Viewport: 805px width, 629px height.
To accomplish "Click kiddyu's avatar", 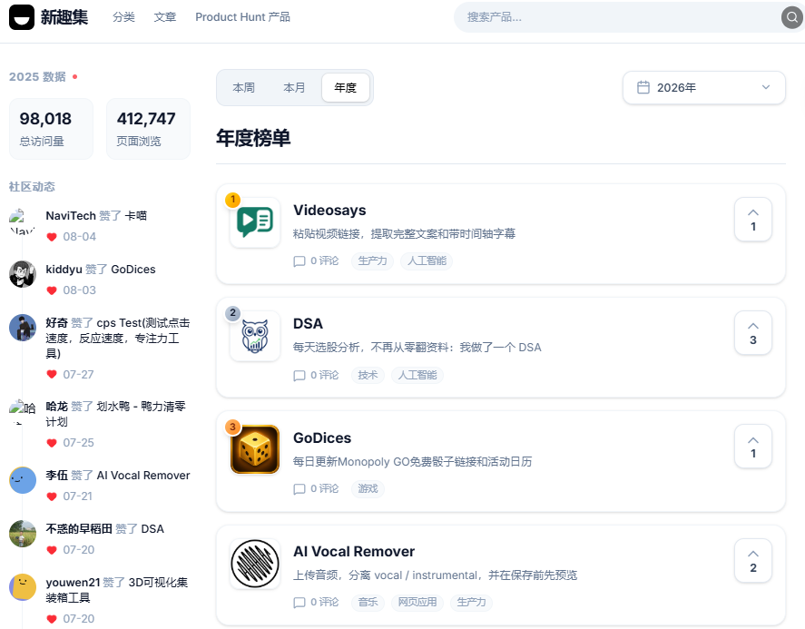I will (x=23, y=274).
